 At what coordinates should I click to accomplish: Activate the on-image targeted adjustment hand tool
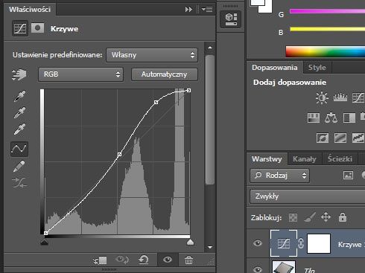click(x=19, y=74)
